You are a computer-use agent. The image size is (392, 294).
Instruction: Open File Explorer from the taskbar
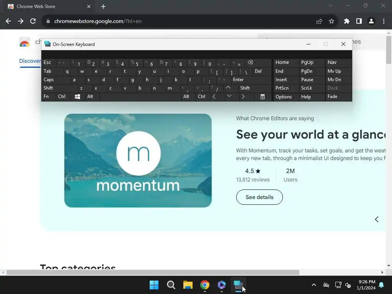click(188, 285)
